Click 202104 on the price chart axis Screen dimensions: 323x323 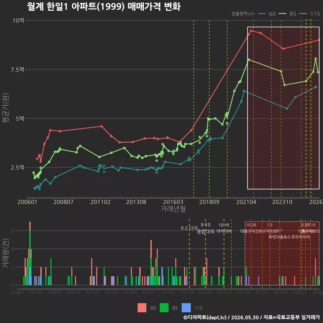coord(246,202)
